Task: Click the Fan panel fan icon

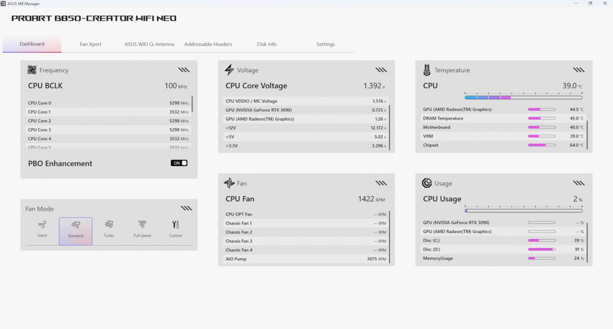Action: [229, 183]
